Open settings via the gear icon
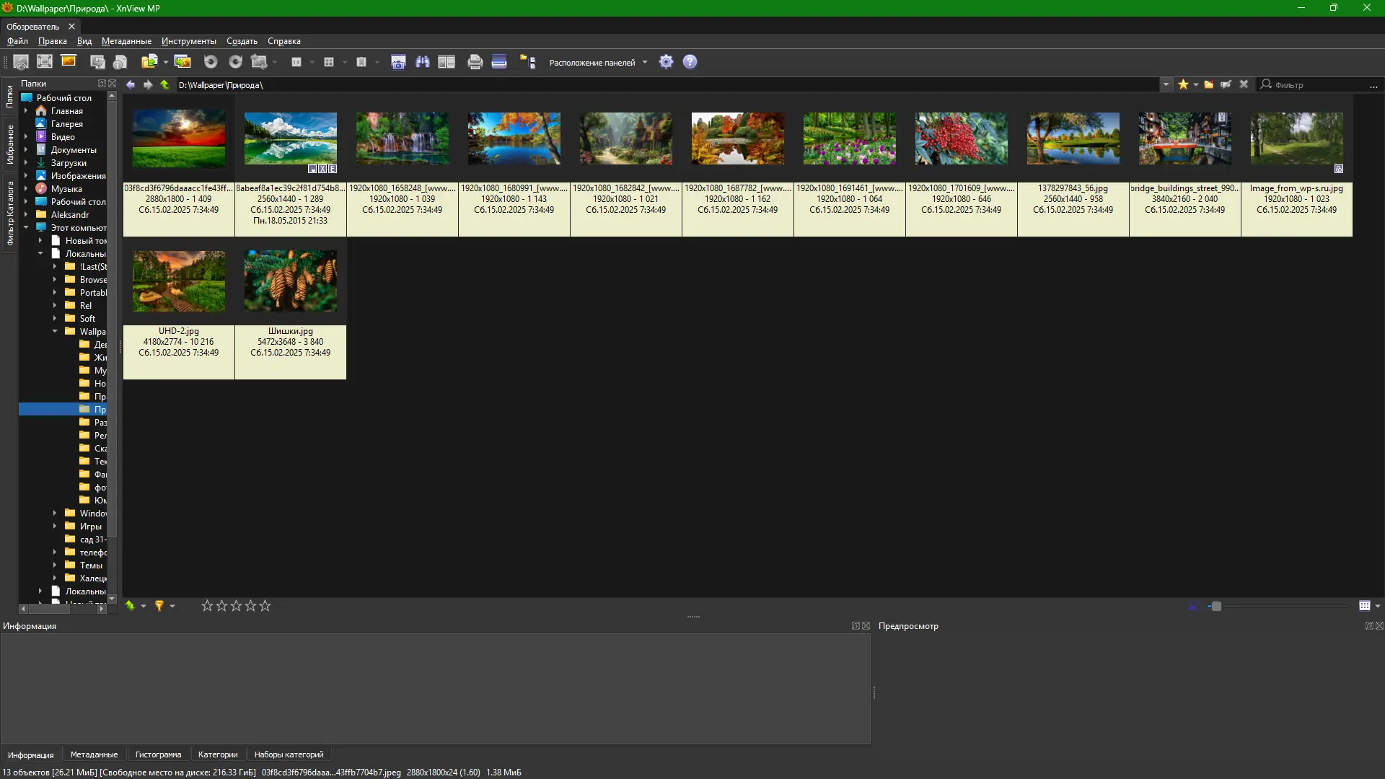 pyautogui.click(x=666, y=62)
